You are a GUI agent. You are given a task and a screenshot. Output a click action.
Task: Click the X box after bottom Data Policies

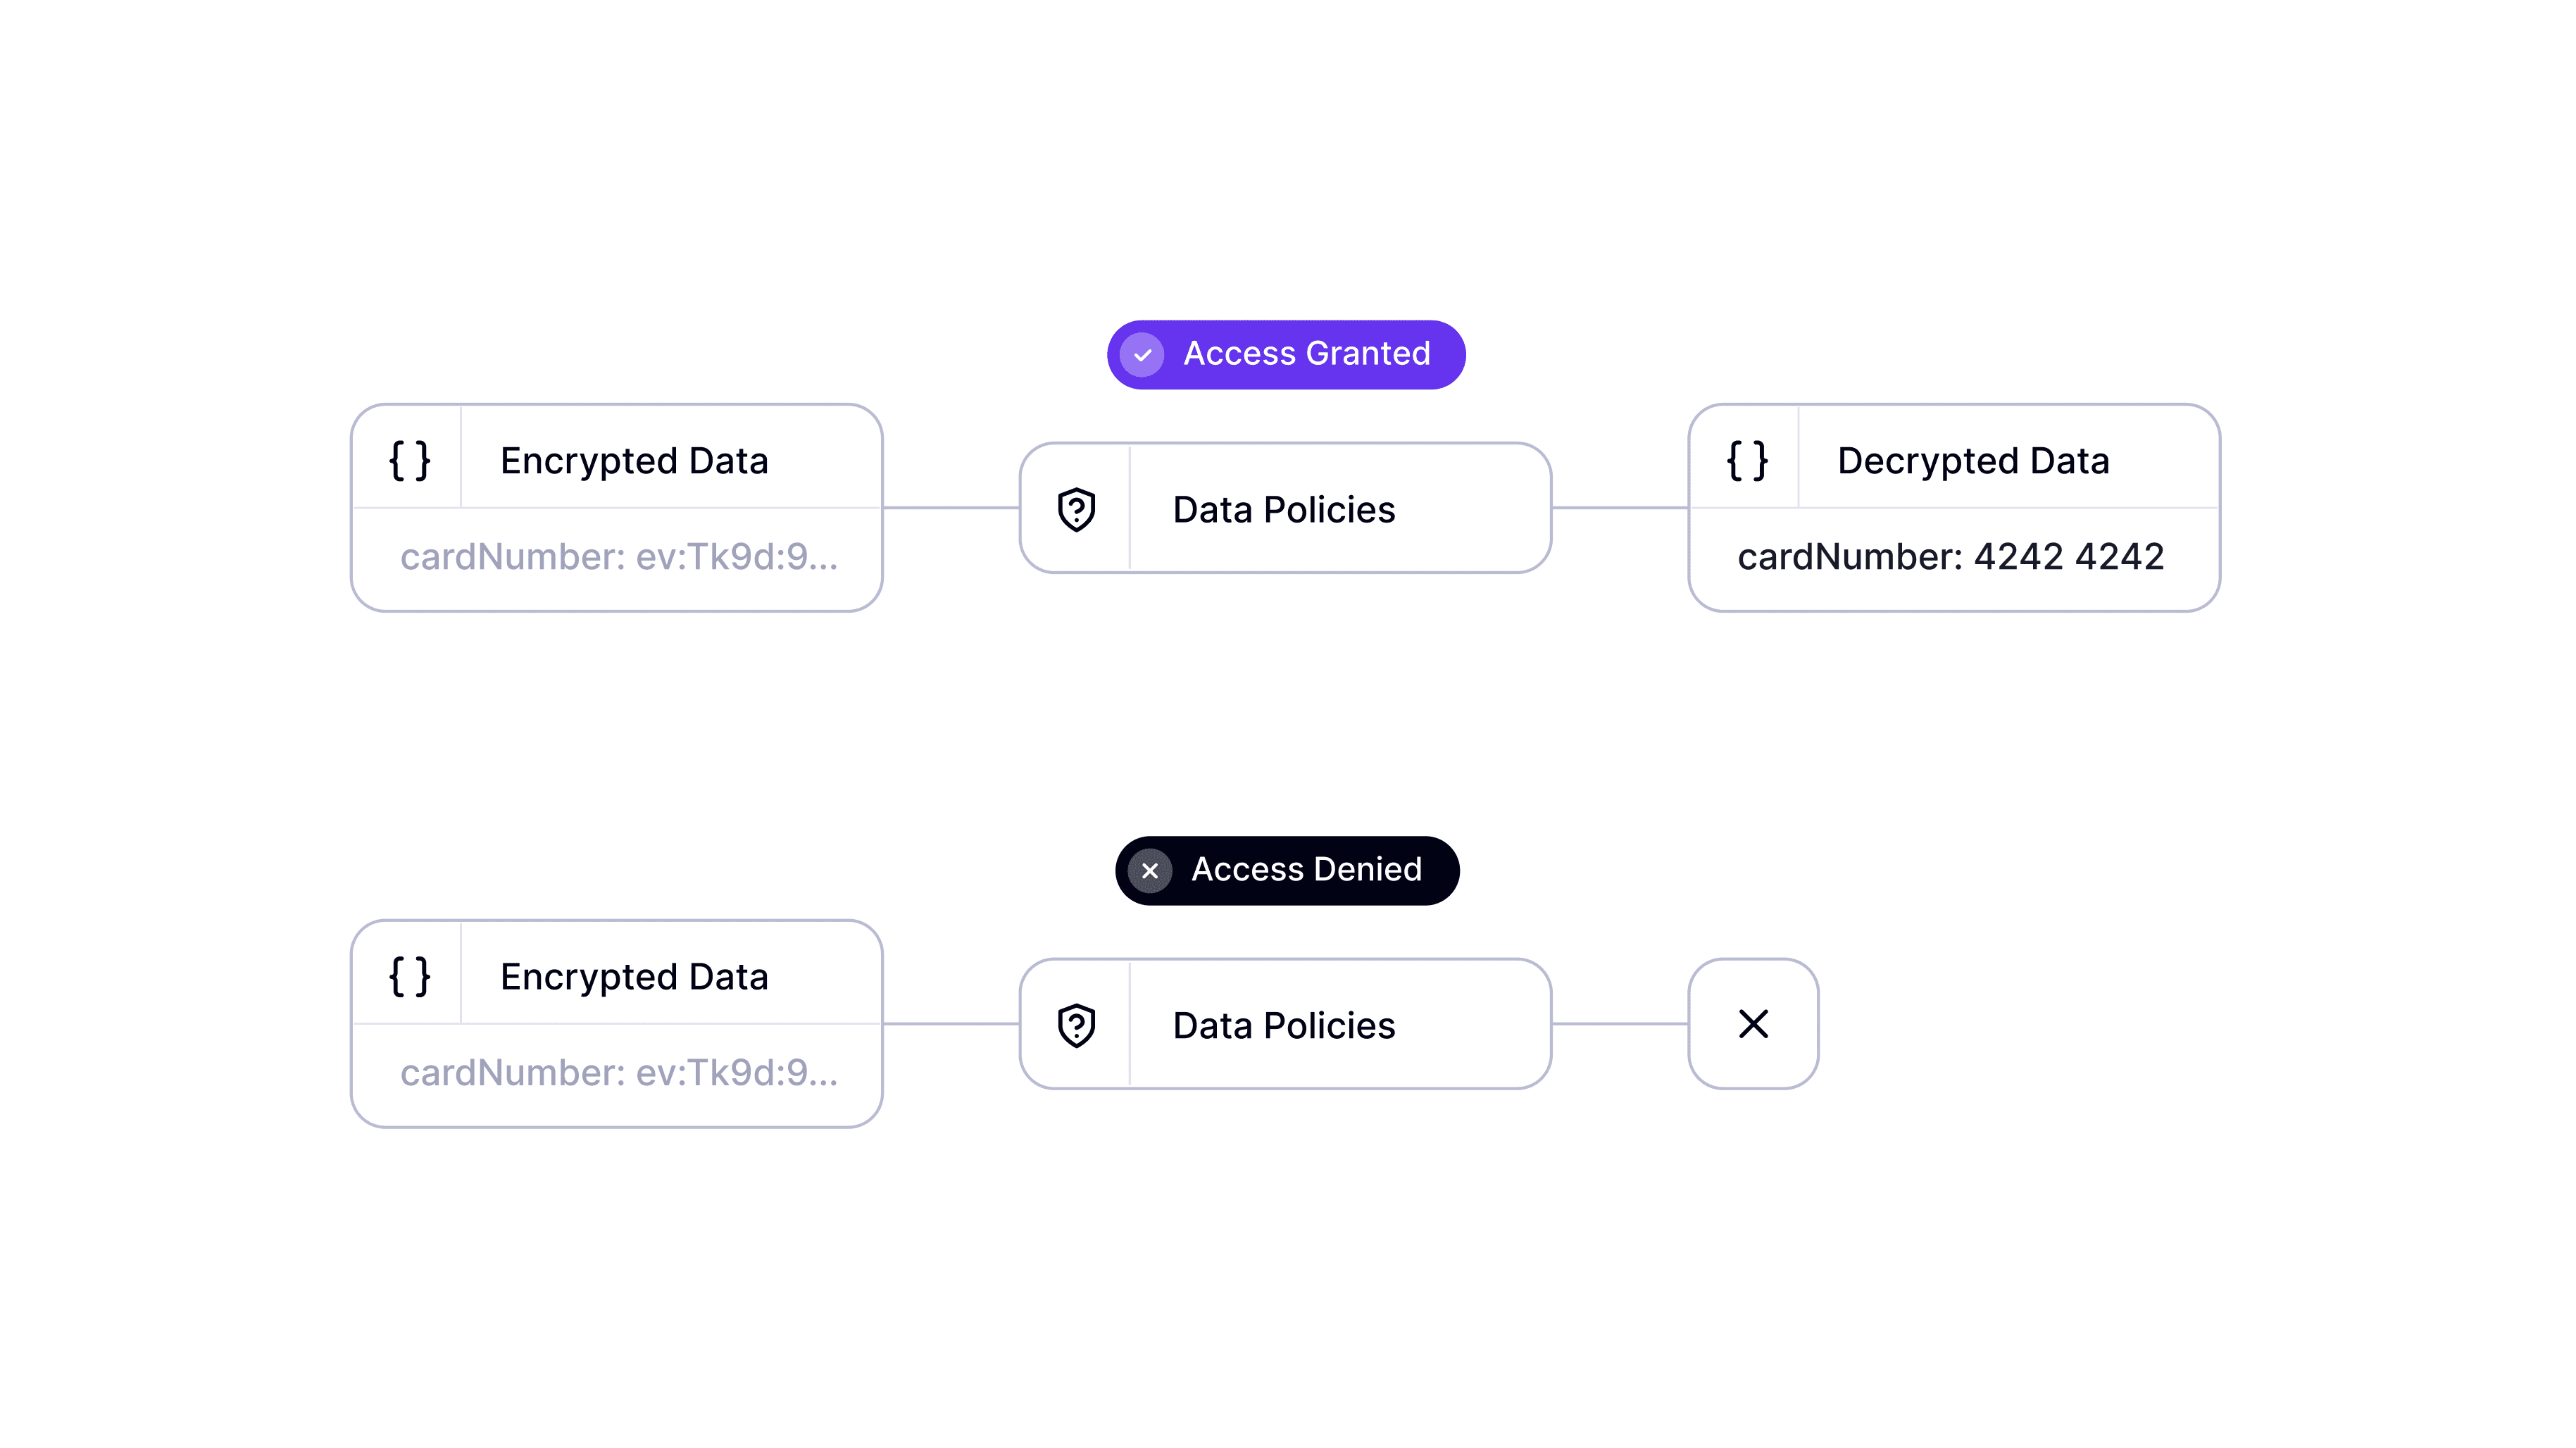(x=1753, y=1024)
